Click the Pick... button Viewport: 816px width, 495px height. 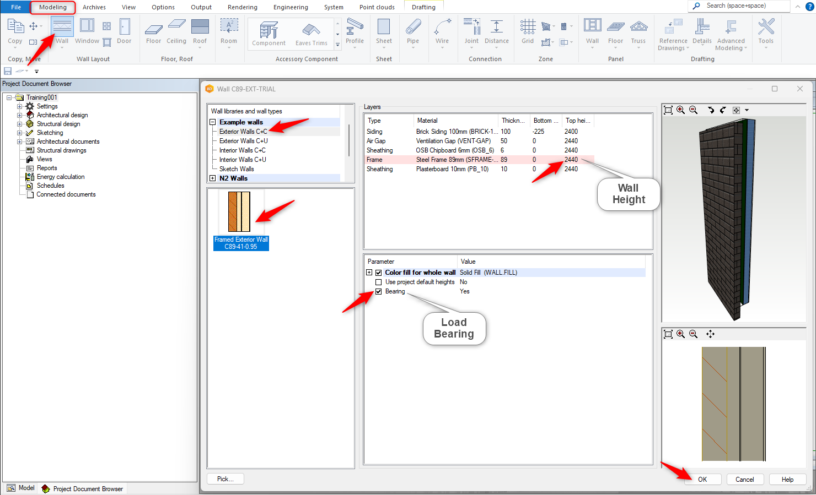click(225, 479)
